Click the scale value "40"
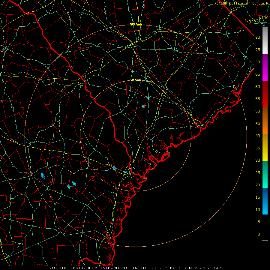270x270 pixels. [x=258, y=136]
